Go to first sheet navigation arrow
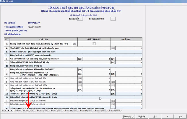The width and height of the screenshot is (187, 119). tap(3, 110)
